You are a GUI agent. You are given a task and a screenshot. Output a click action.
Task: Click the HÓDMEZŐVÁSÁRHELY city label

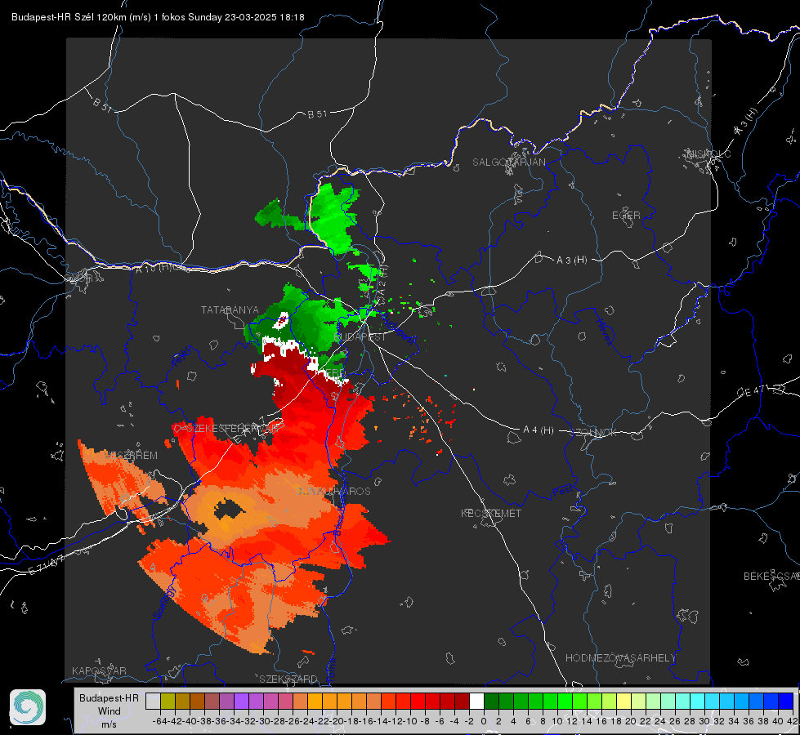click(x=620, y=658)
